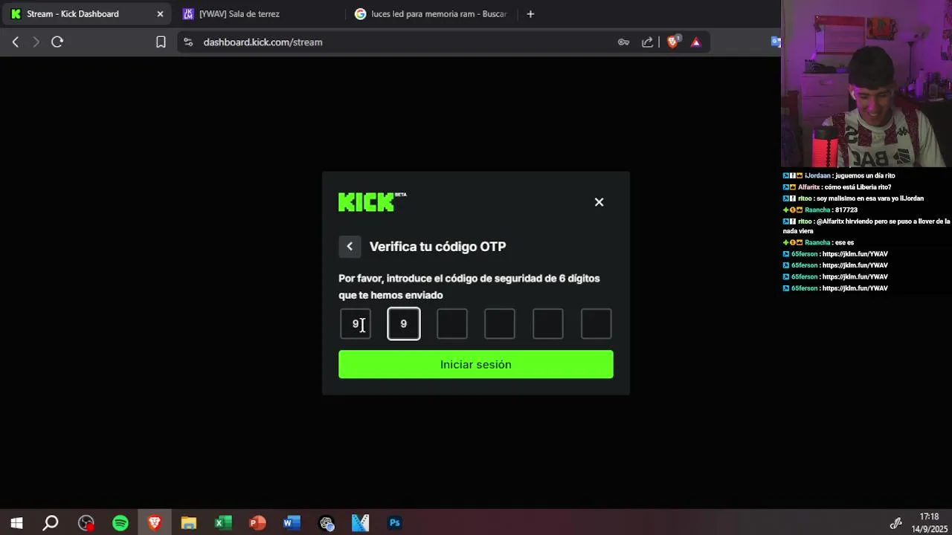Open the round camera-style app before the blue clapperboard icon
Viewport: 952px width, 535px height.
[x=327, y=523]
